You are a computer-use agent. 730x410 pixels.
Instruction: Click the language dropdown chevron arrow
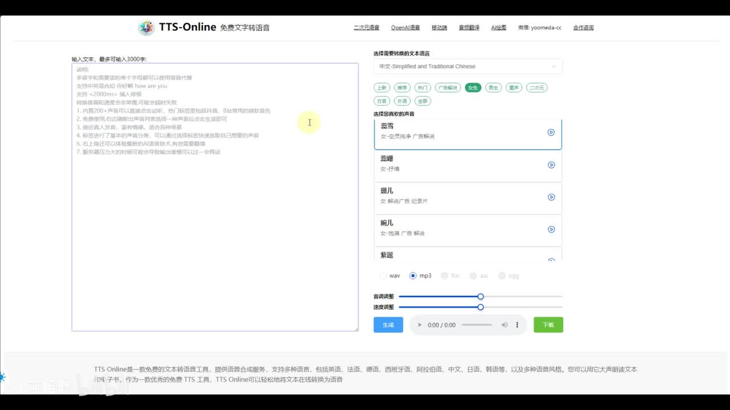553,67
